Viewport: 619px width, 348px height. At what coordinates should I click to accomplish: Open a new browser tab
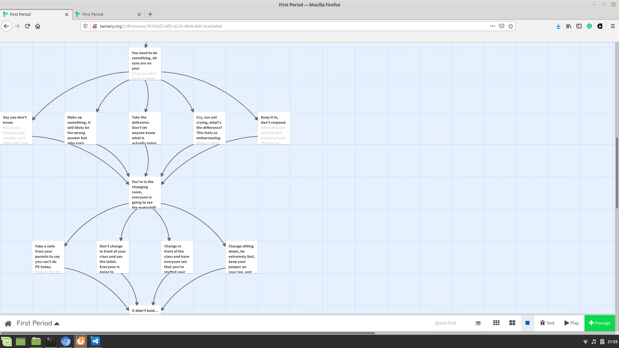(x=150, y=14)
